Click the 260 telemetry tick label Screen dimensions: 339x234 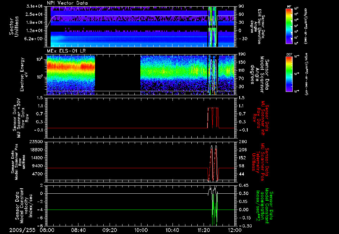coord(242,142)
